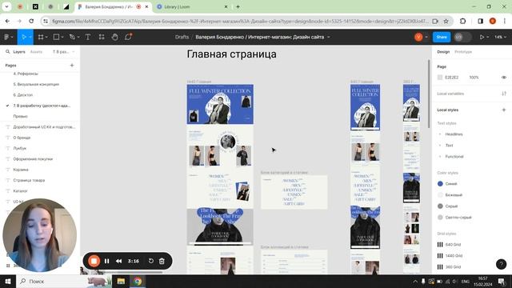Toggle Dev Mode switch
This screenshot has width=512, height=288.
[462, 38]
